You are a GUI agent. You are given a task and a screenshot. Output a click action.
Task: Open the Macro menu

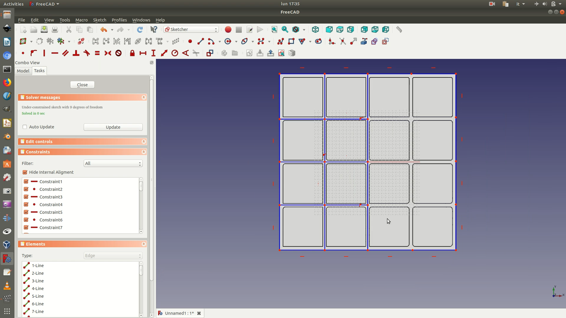tap(81, 20)
